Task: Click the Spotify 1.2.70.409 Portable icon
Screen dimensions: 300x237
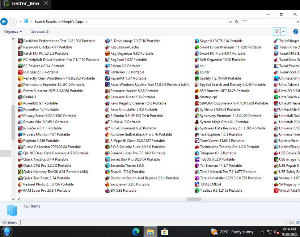Action: tap(197, 78)
